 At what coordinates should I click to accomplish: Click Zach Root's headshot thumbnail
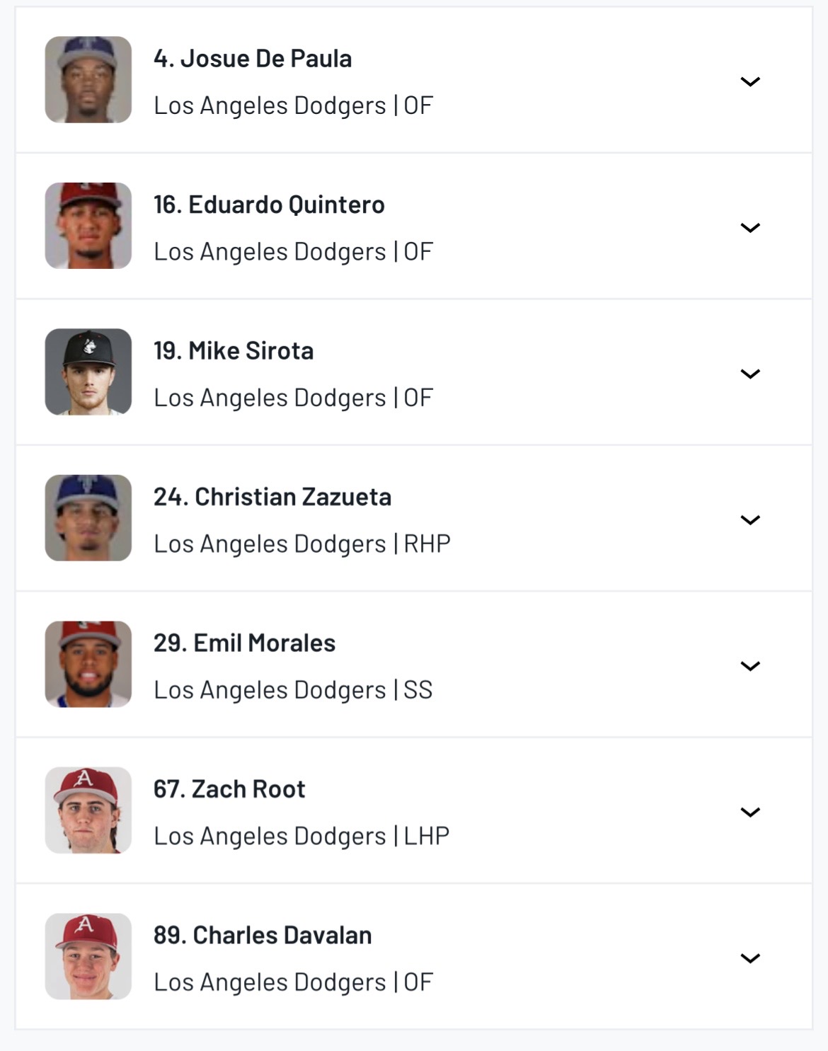[88, 810]
